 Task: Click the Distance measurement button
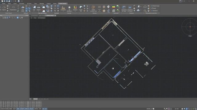tap(155, 11)
